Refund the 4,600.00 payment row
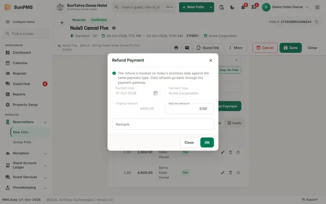Screen dimensions: 326x204 tap(238, 173)
